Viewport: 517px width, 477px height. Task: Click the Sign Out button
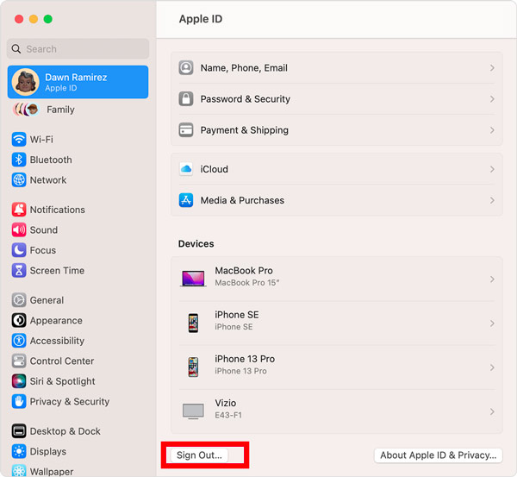199,455
